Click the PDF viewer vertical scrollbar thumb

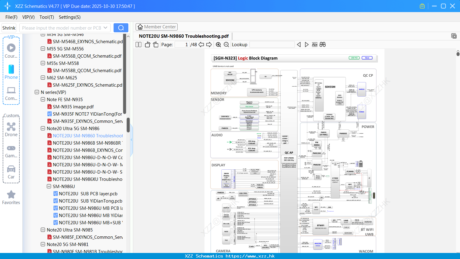458,54
